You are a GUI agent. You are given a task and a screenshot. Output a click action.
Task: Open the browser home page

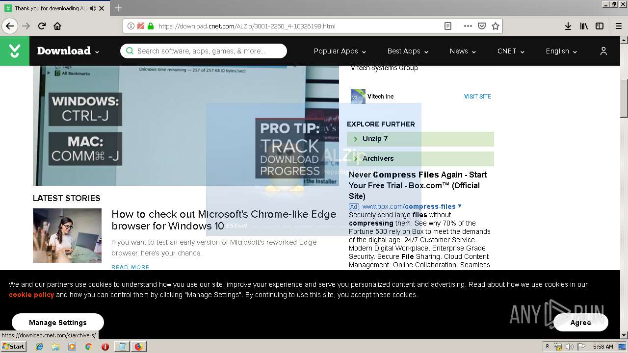pos(57,26)
